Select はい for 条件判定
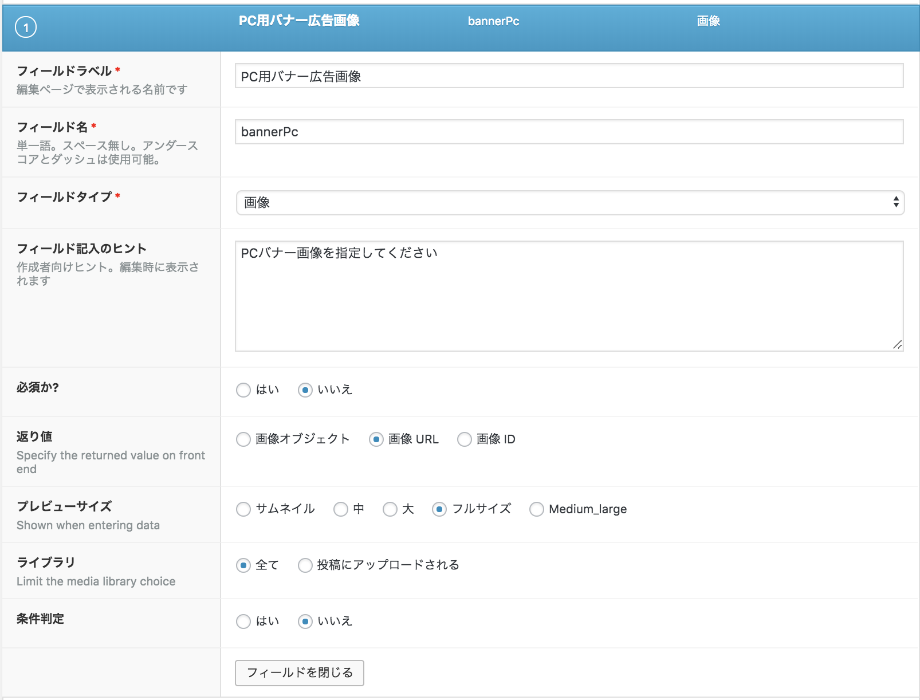 (243, 622)
